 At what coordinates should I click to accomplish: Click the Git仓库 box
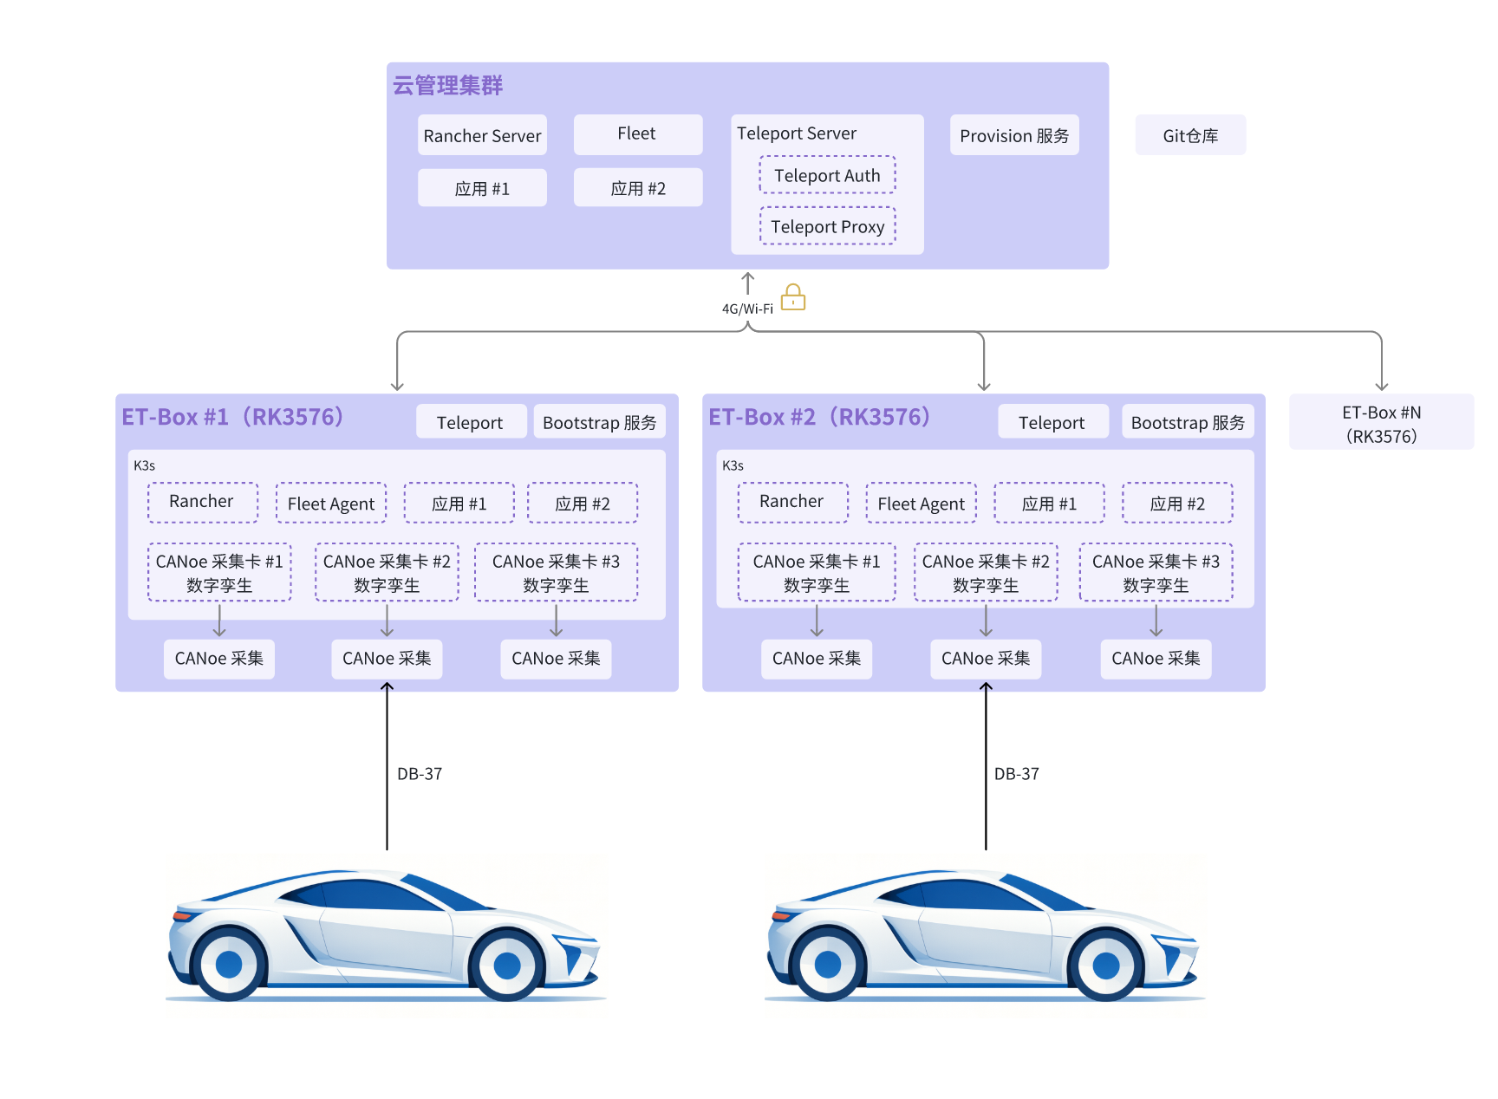(x=1190, y=135)
